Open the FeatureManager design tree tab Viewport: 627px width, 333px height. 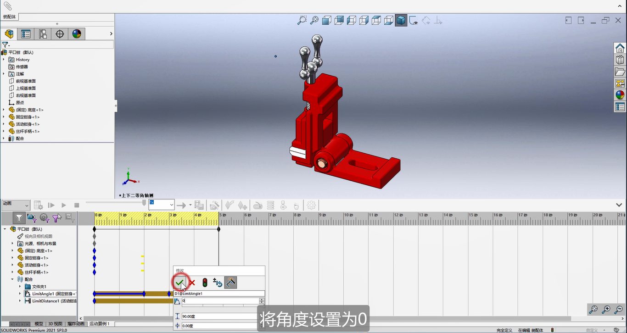[9, 34]
